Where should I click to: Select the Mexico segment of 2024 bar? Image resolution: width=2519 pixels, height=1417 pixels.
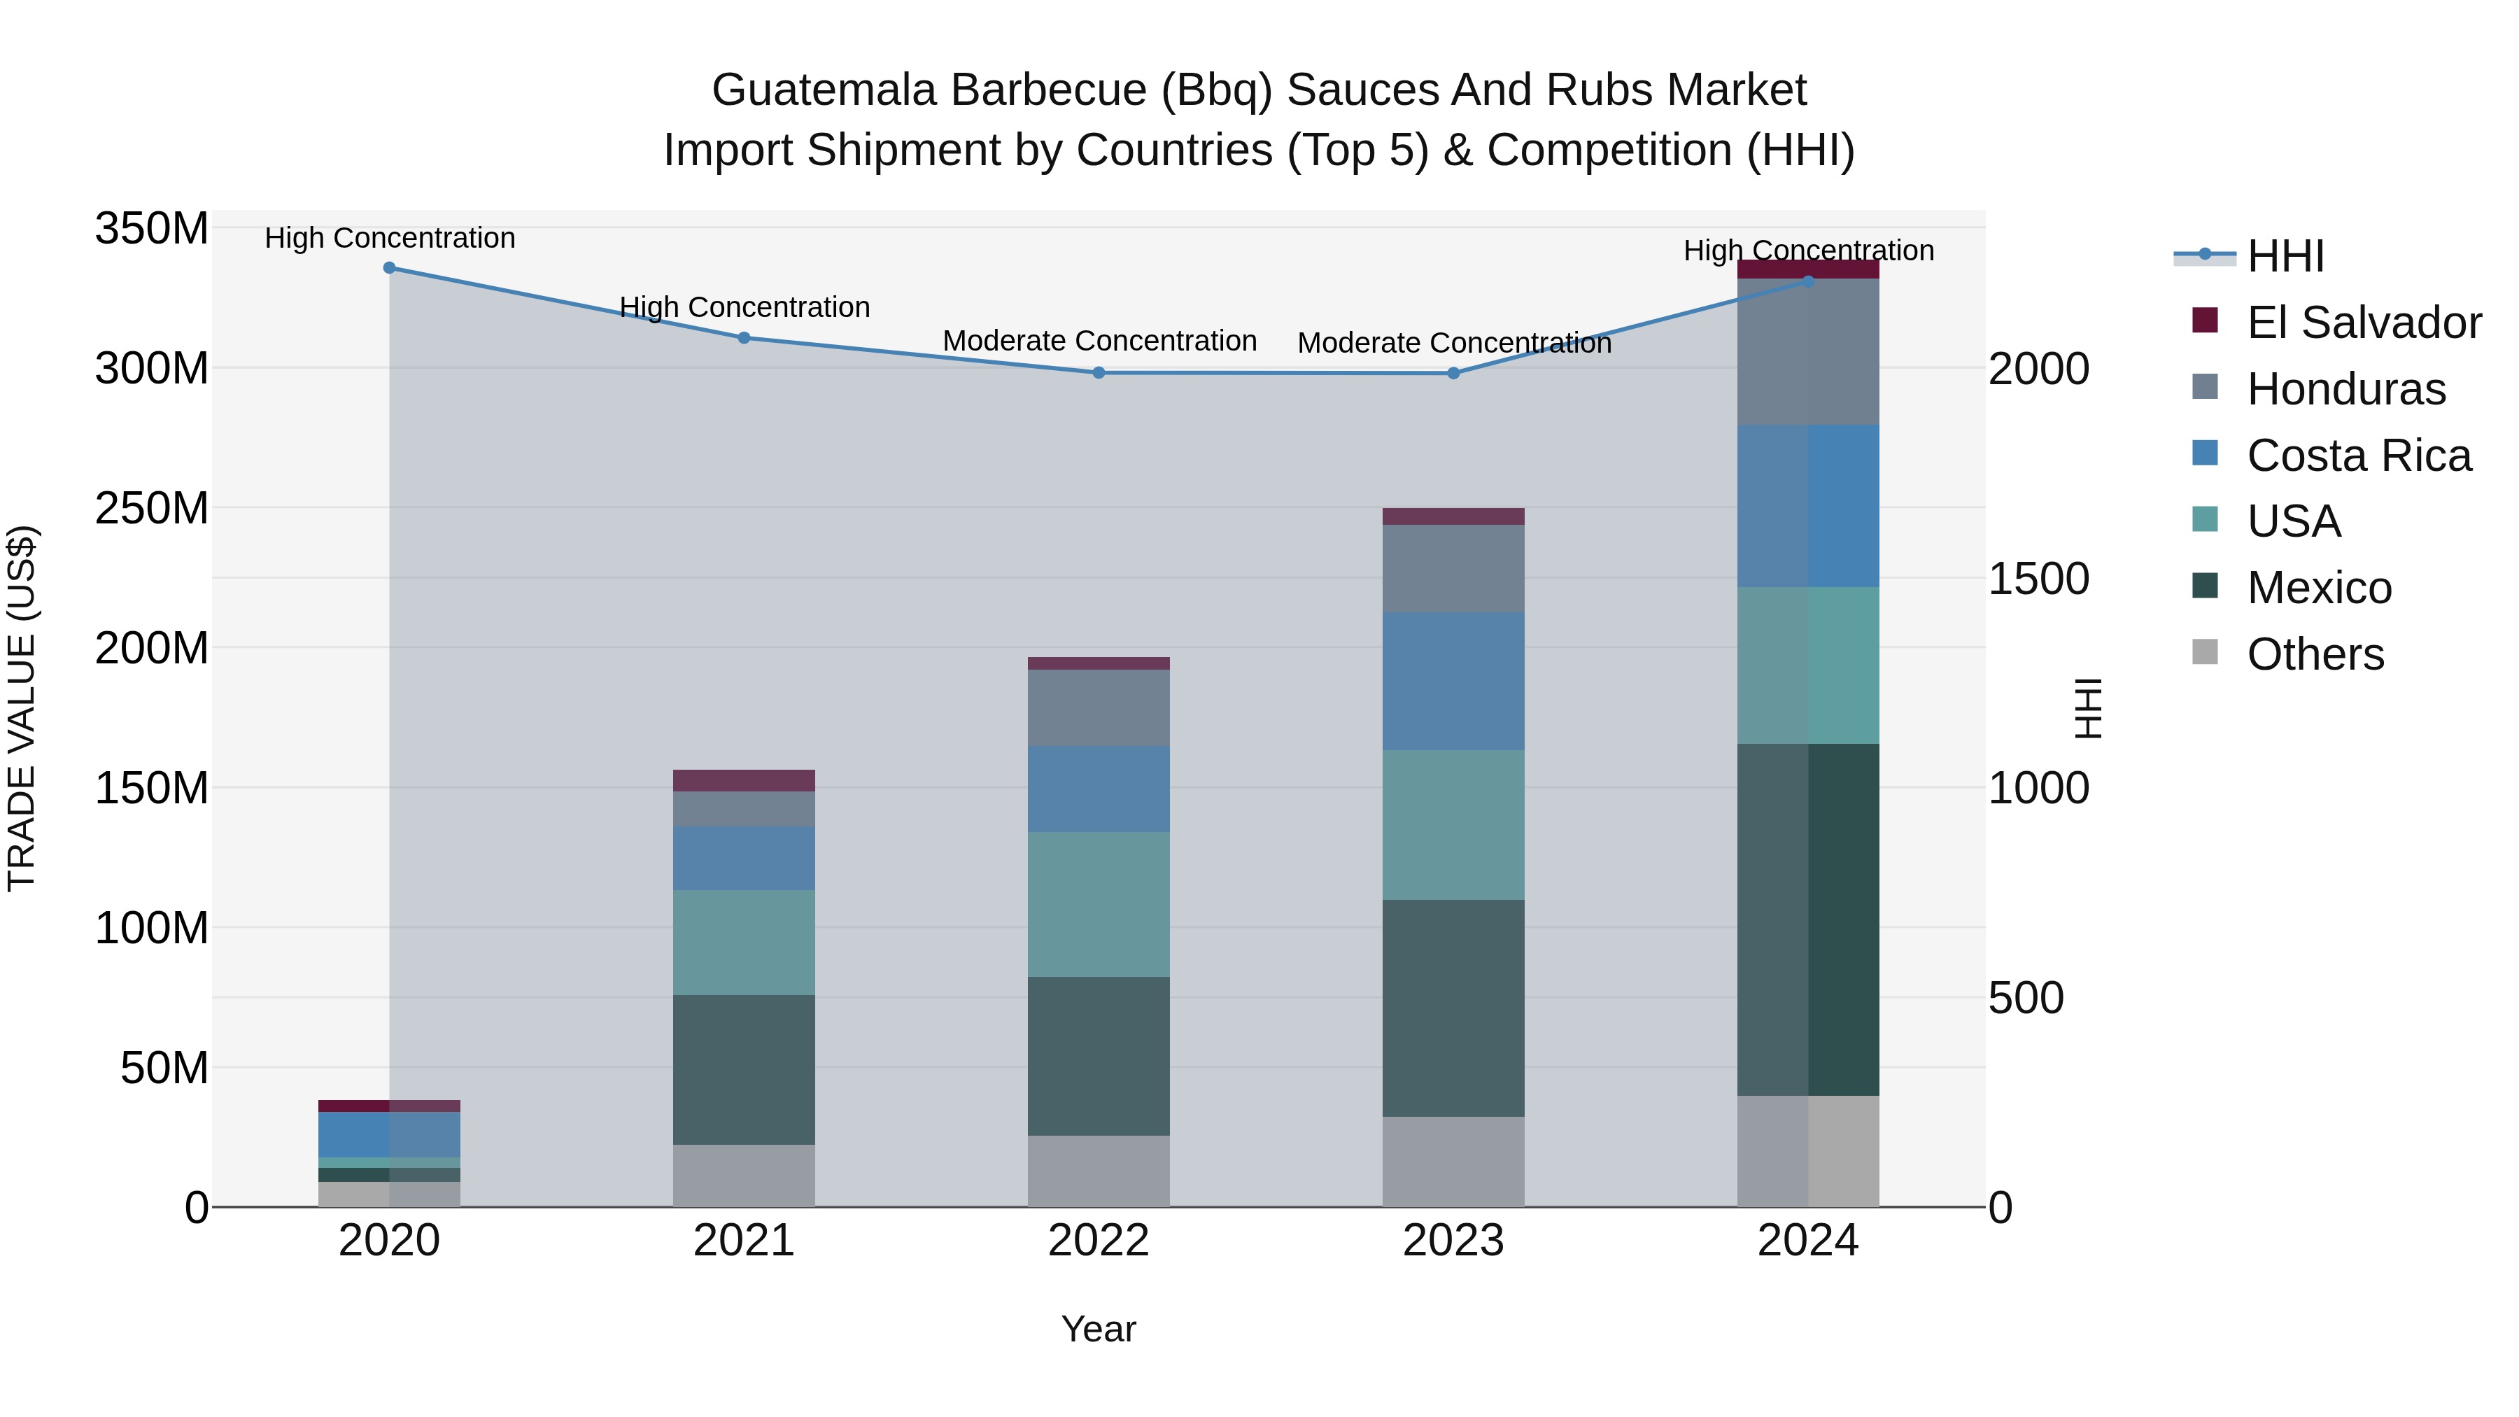point(1808,919)
